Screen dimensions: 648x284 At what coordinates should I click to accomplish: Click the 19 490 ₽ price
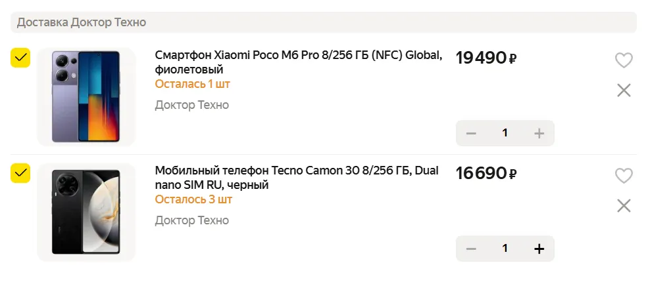coord(486,58)
